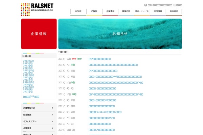Image resolution: width=203 pixels, height=135 pixels.
Task: Click the date text 2013 4 28
Action: pos(67,71)
